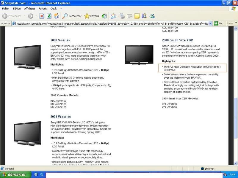Viewport: 238px width, 178px height.
Task: Expand the Liens links bar chevron
Action: [x=236, y=23]
